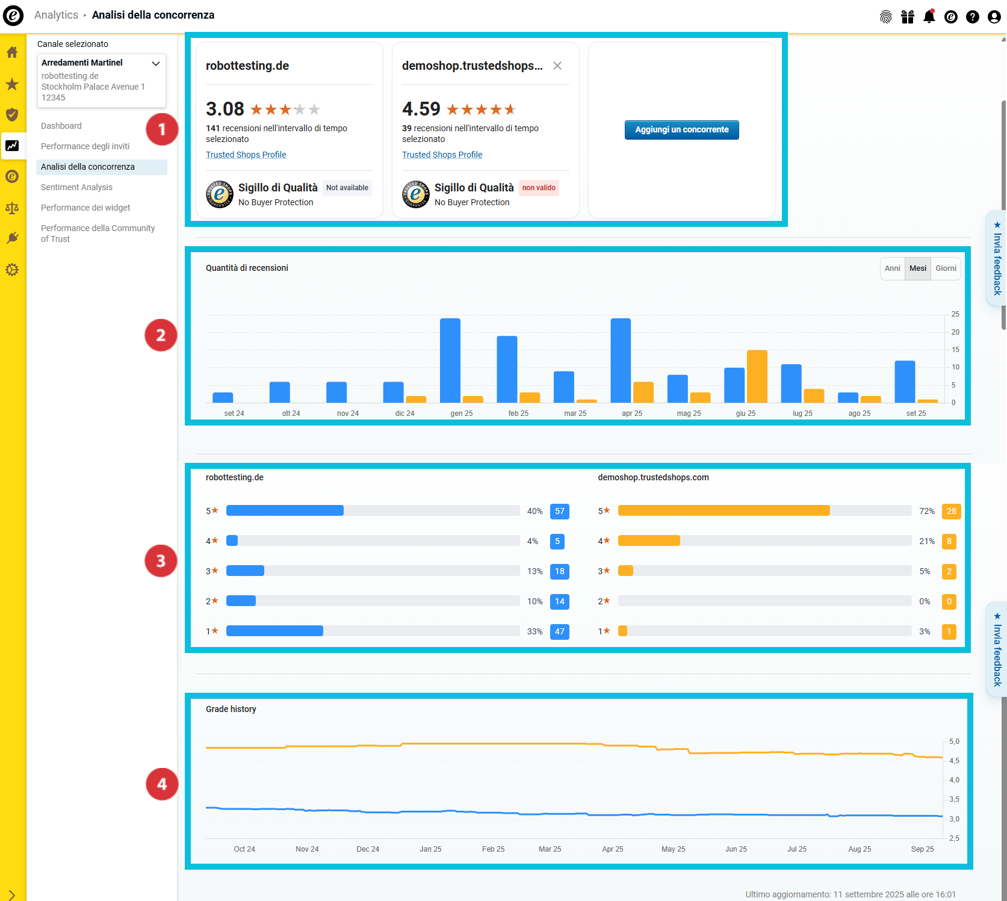Click Aggiungi un concorrente button
The image size is (1007, 901).
[x=681, y=129]
